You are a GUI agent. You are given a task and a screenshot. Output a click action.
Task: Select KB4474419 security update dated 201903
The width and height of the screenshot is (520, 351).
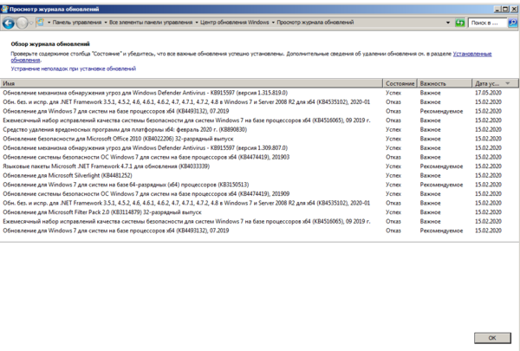pyautogui.click(x=259, y=157)
